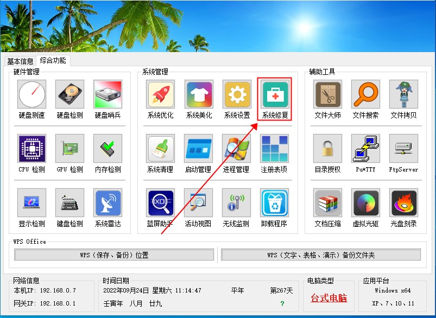Launch the 蓝屏助手 blue screen helper

(161, 203)
